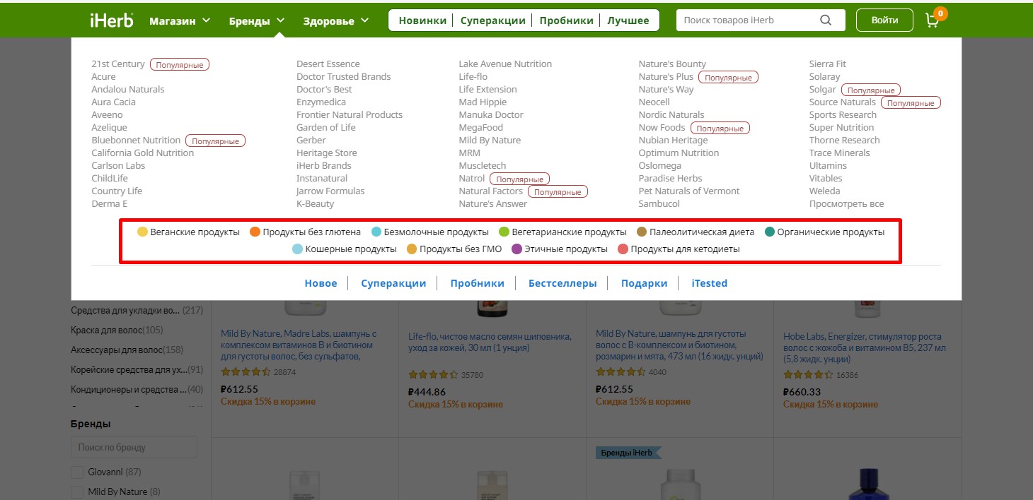This screenshot has width=1033, height=500.
Task: Open the Подарки link
Action: click(x=644, y=283)
